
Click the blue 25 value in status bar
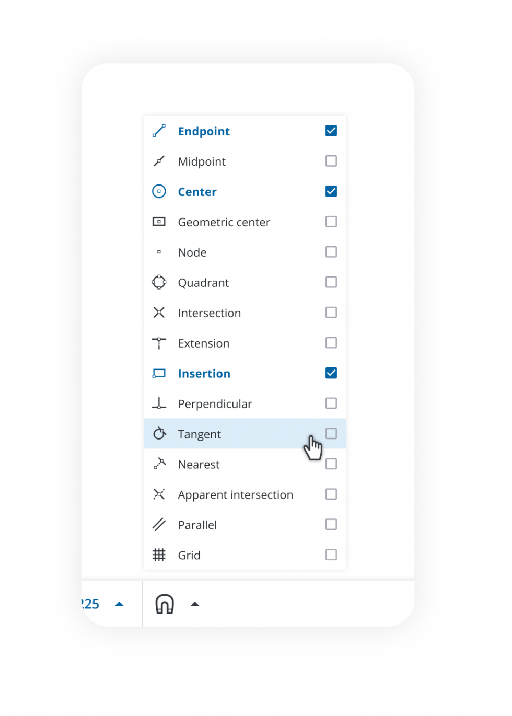[x=91, y=604]
